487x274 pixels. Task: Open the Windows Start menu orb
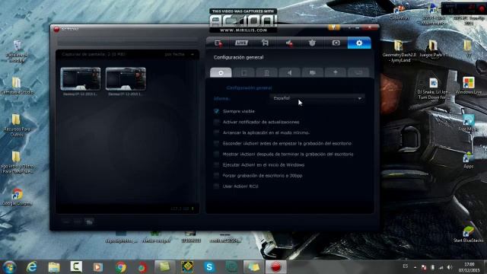pos(9,267)
